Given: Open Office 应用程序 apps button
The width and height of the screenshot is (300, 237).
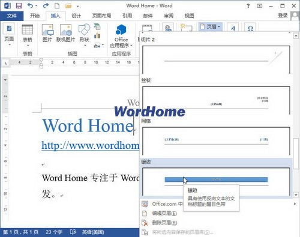Looking at the screenshot, I should coord(121,36).
